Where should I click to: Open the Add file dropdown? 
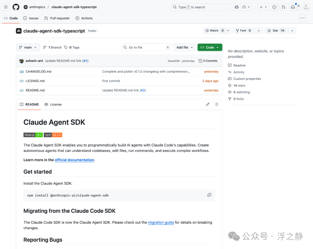coord(184,47)
